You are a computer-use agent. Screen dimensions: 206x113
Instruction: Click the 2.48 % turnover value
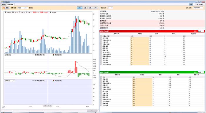tap(162, 28)
